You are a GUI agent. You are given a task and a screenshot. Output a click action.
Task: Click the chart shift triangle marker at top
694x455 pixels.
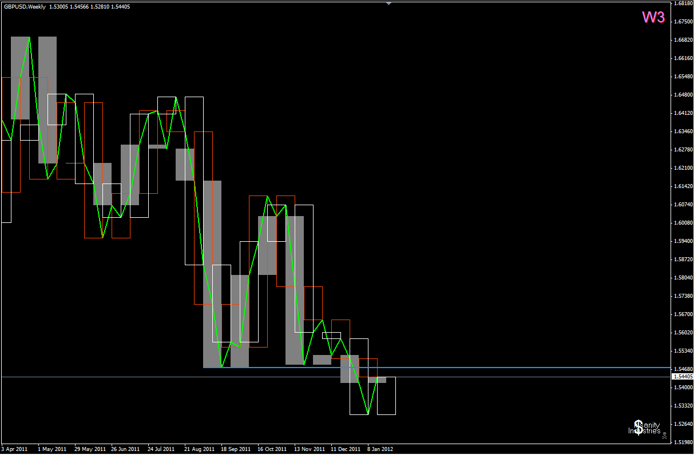(x=389, y=3)
